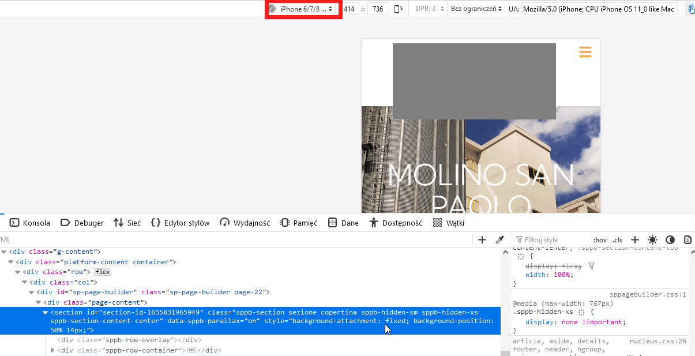The image size is (695, 356).
Task: Toggle light color scheme simulation
Action: 652,240
